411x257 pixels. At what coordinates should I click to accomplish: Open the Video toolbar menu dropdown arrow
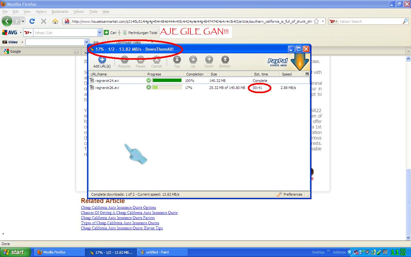22,42
